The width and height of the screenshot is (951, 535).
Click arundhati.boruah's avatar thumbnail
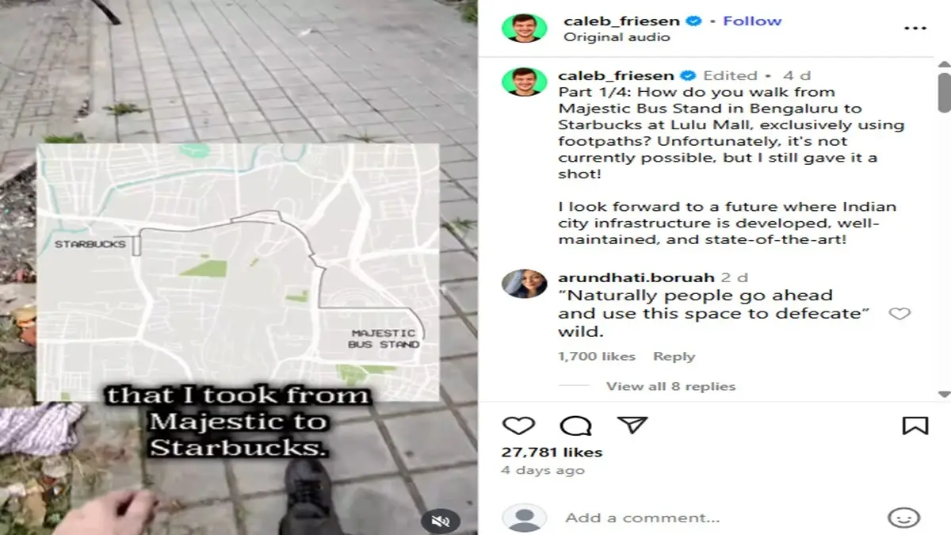pos(524,284)
